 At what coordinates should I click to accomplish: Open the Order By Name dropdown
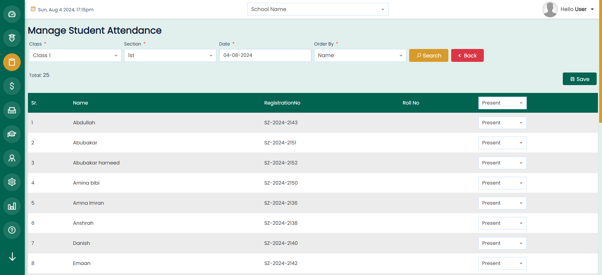click(360, 56)
